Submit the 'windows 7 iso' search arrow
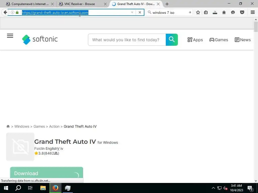Viewport: 258px width, 193px height. [x=190, y=12]
